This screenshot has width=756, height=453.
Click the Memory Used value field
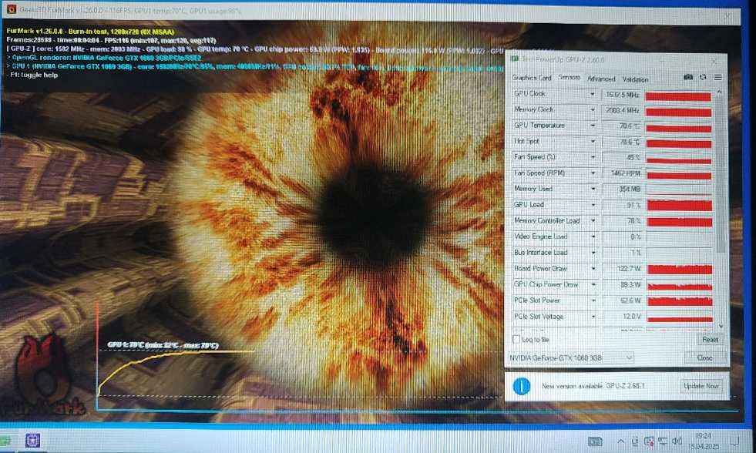(x=623, y=190)
